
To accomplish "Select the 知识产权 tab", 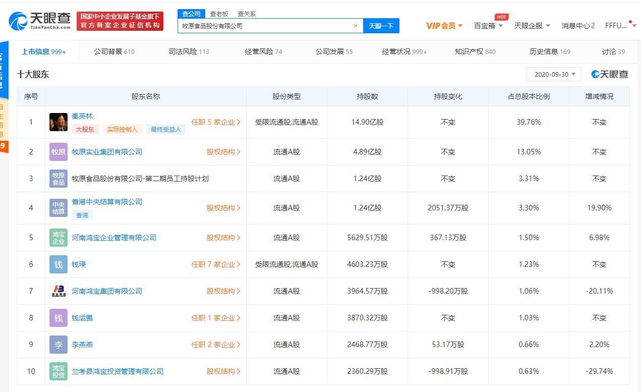I will point(475,51).
